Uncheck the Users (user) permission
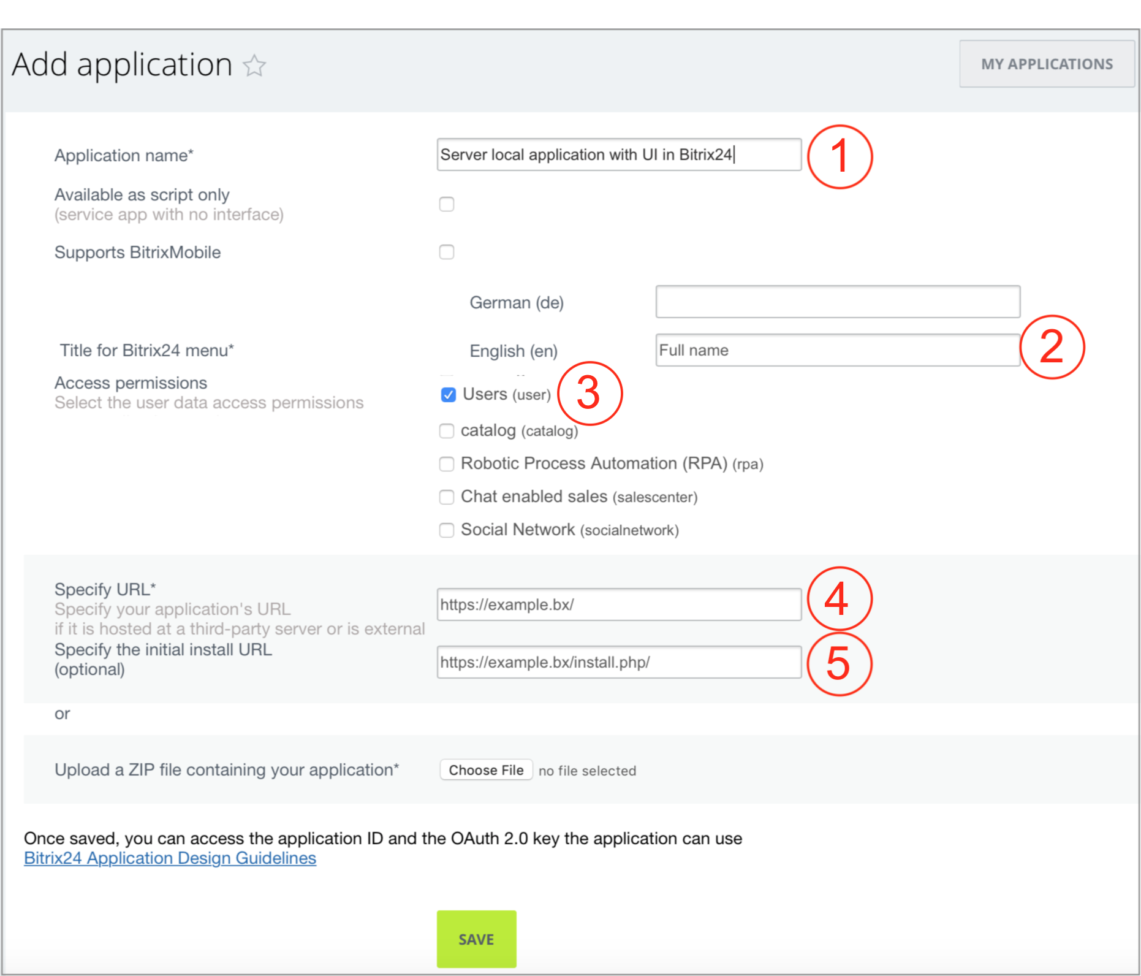The width and height of the screenshot is (1141, 976). point(449,395)
